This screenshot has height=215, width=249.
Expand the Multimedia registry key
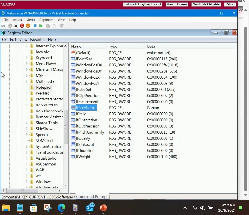point(27,81)
